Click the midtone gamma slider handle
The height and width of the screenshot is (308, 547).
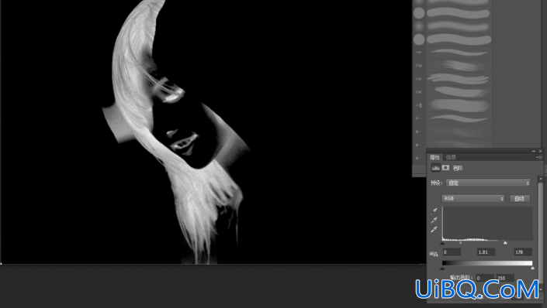460,242
